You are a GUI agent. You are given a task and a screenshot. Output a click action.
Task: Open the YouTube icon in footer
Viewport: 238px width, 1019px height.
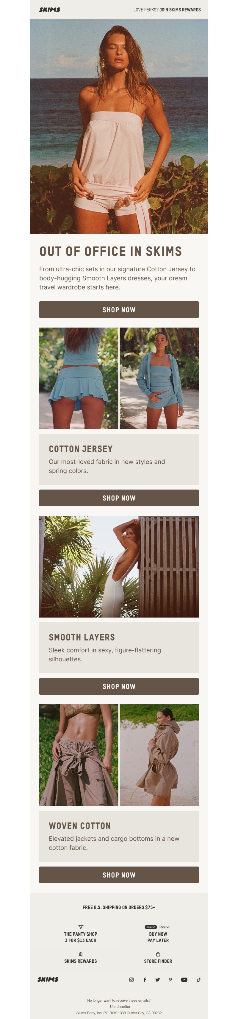[184, 979]
